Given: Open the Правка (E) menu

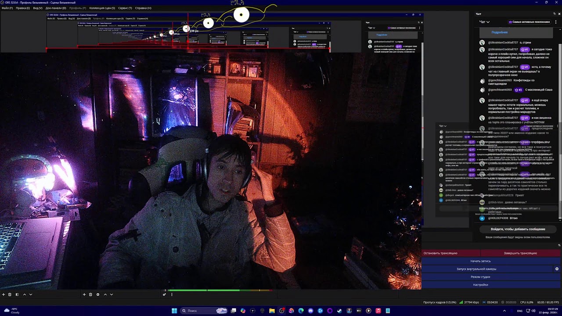Looking at the screenshot, I should [x=23, y=8].
